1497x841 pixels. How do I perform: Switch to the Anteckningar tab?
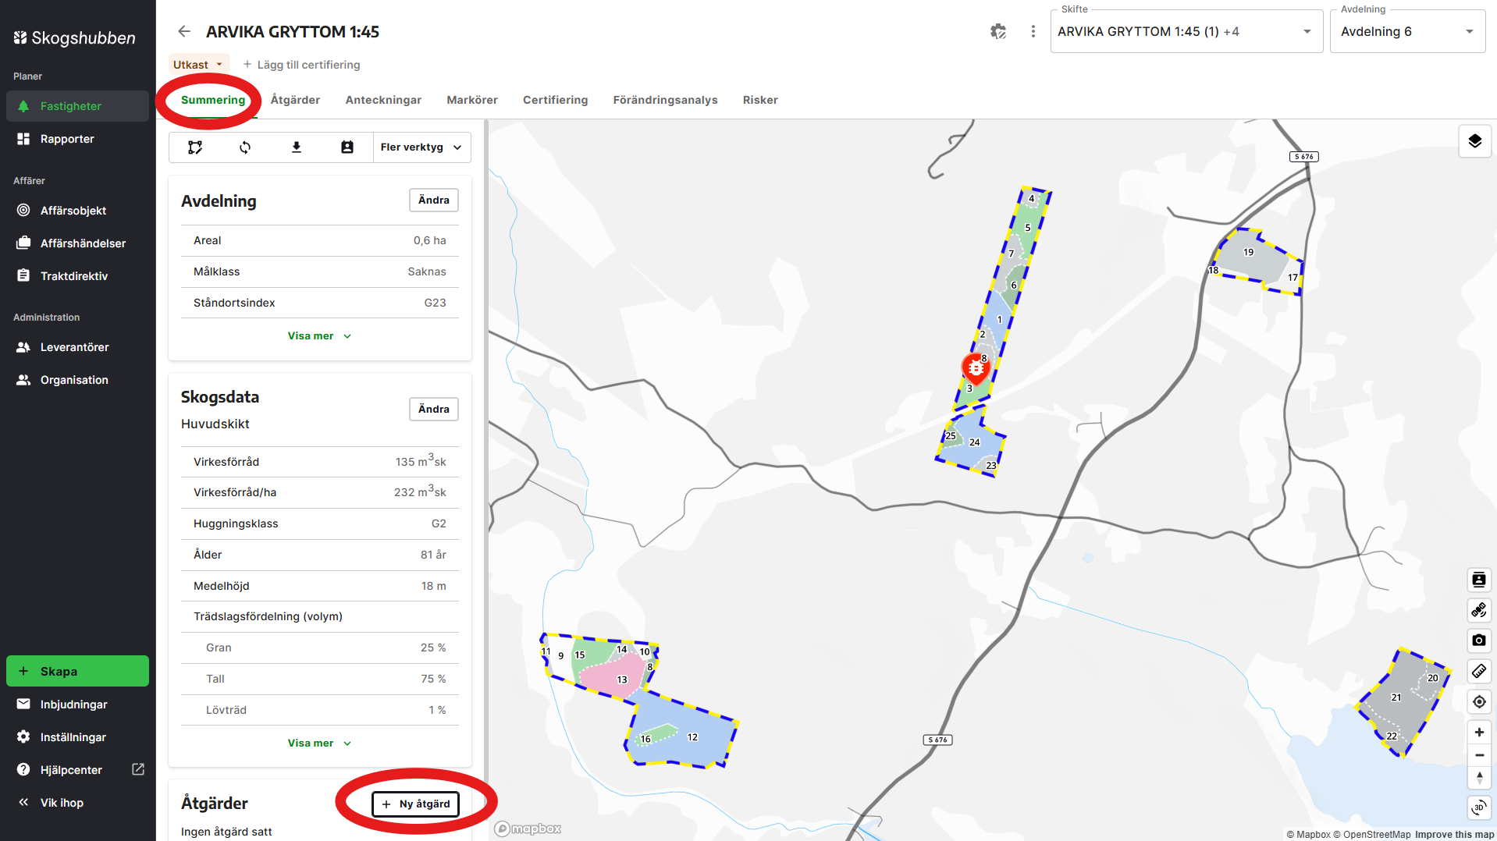click(383, 100)
